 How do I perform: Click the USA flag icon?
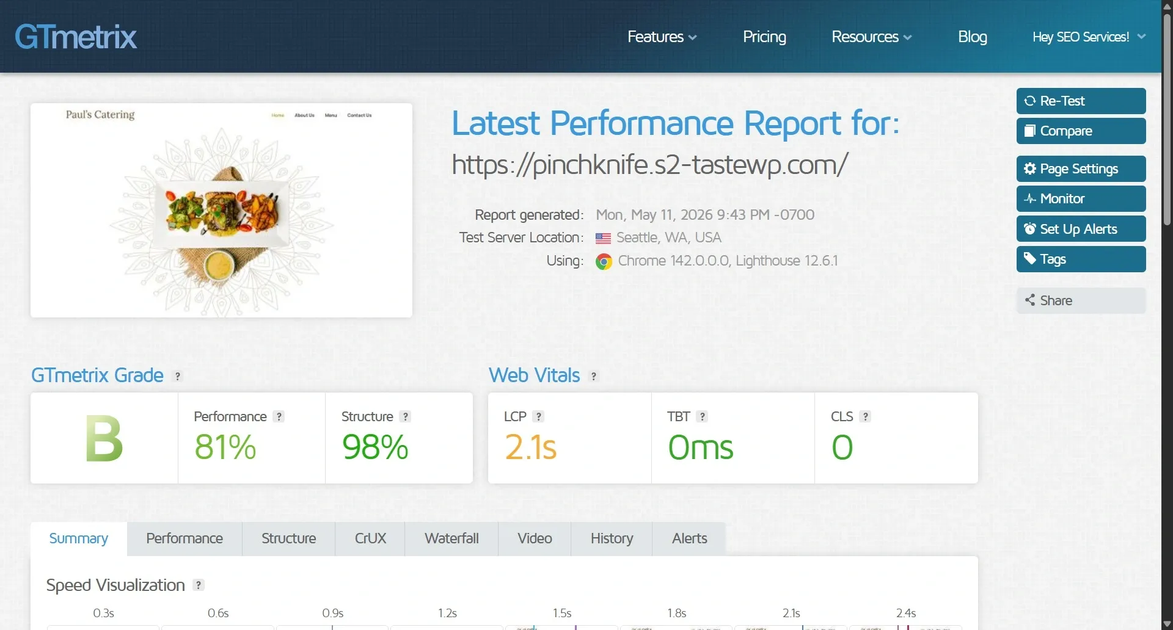tap(603, 238)
